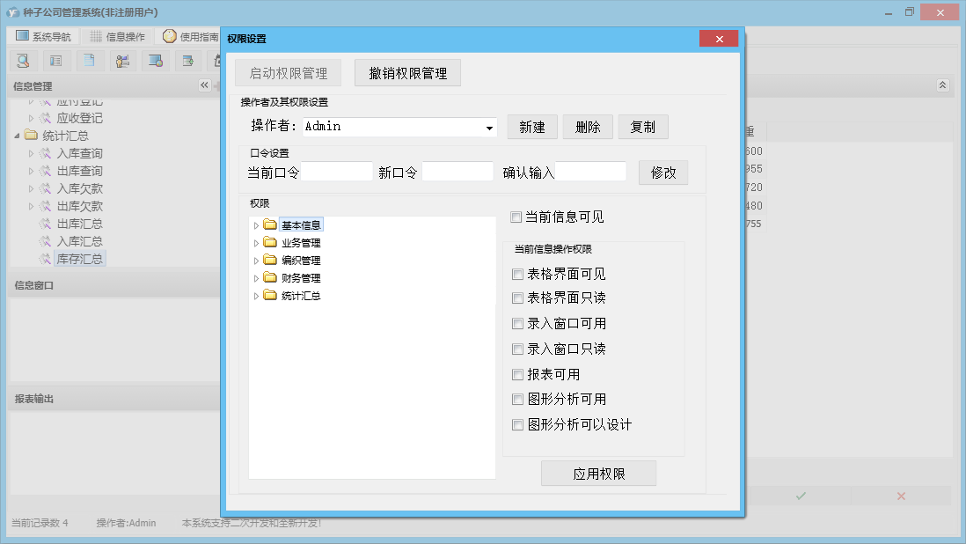Click folder icon next to 基本信息
This screenshot has height=544, width=966.
(x=270, y=224)
